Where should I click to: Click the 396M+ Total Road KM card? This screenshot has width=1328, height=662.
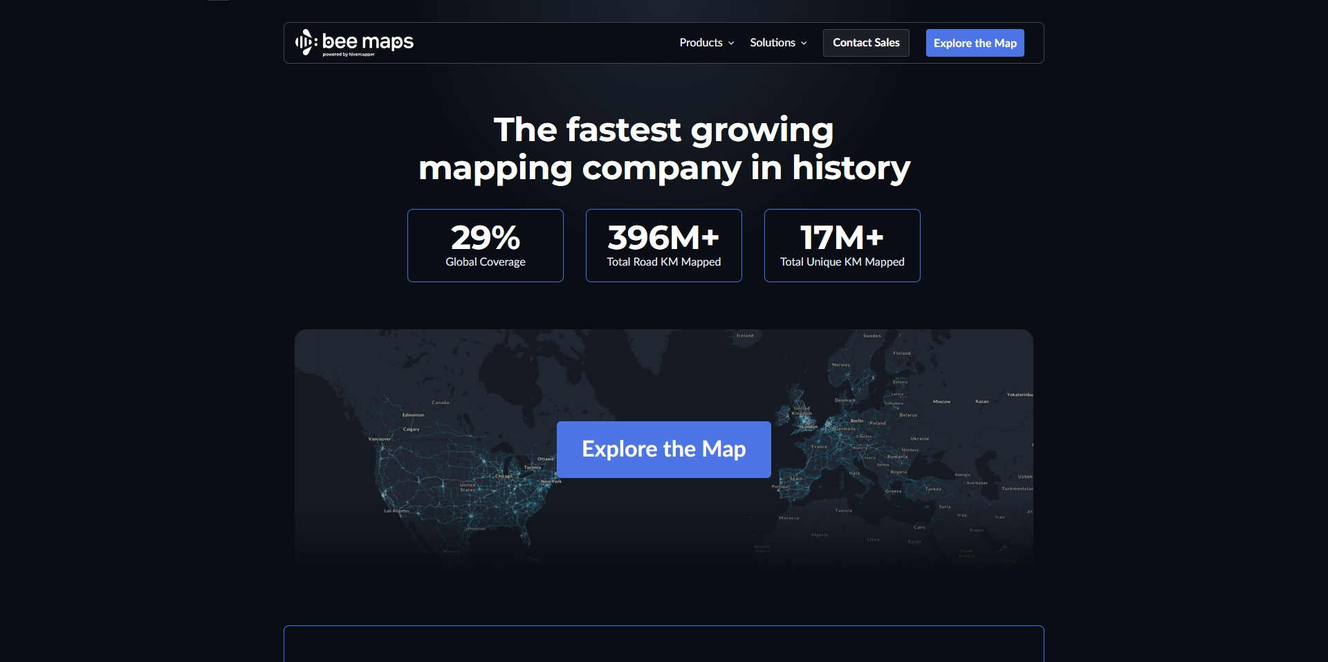click(664, 246)
